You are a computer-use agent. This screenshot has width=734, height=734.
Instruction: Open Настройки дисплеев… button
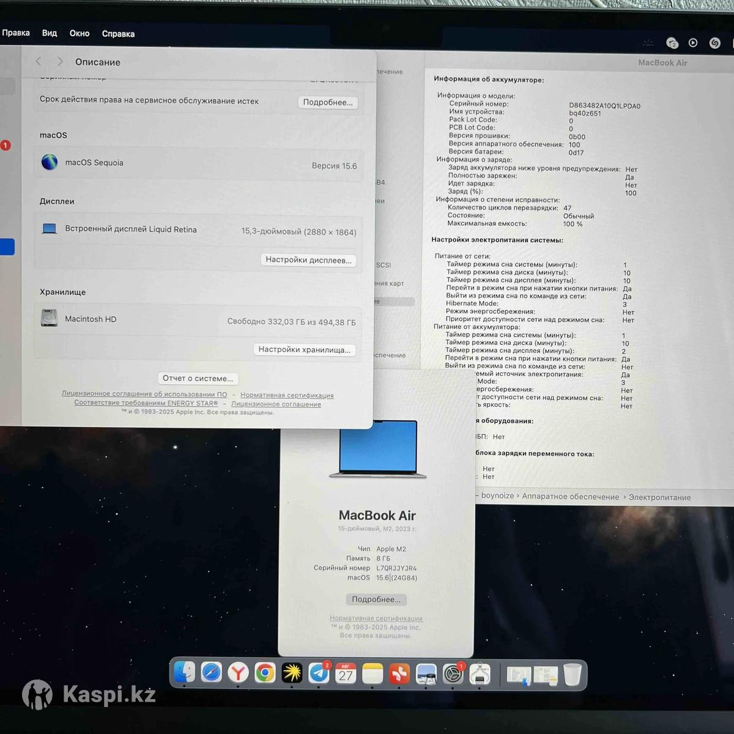[x=308, y=260]
